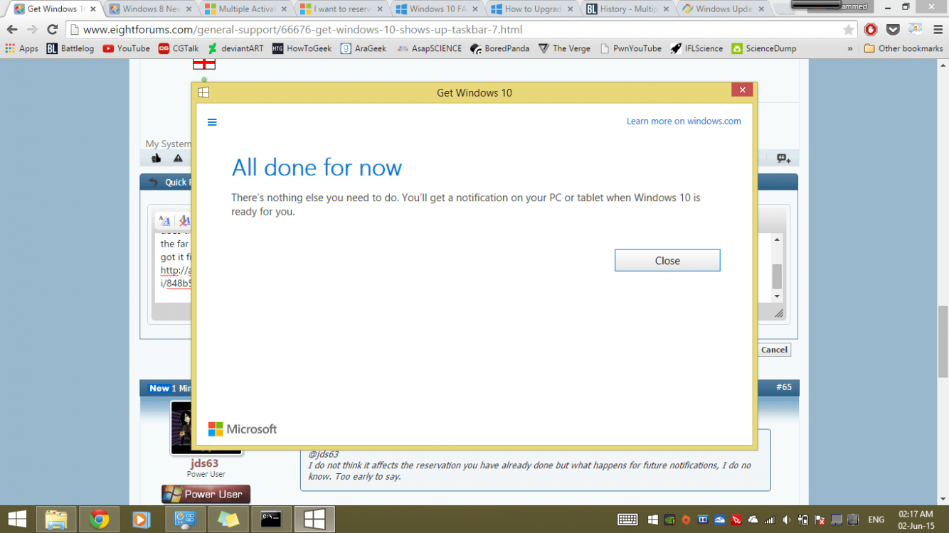949x533 pixels.
Task: Click the eightforums URL in the address bar
Action: [x=302, y=30]
